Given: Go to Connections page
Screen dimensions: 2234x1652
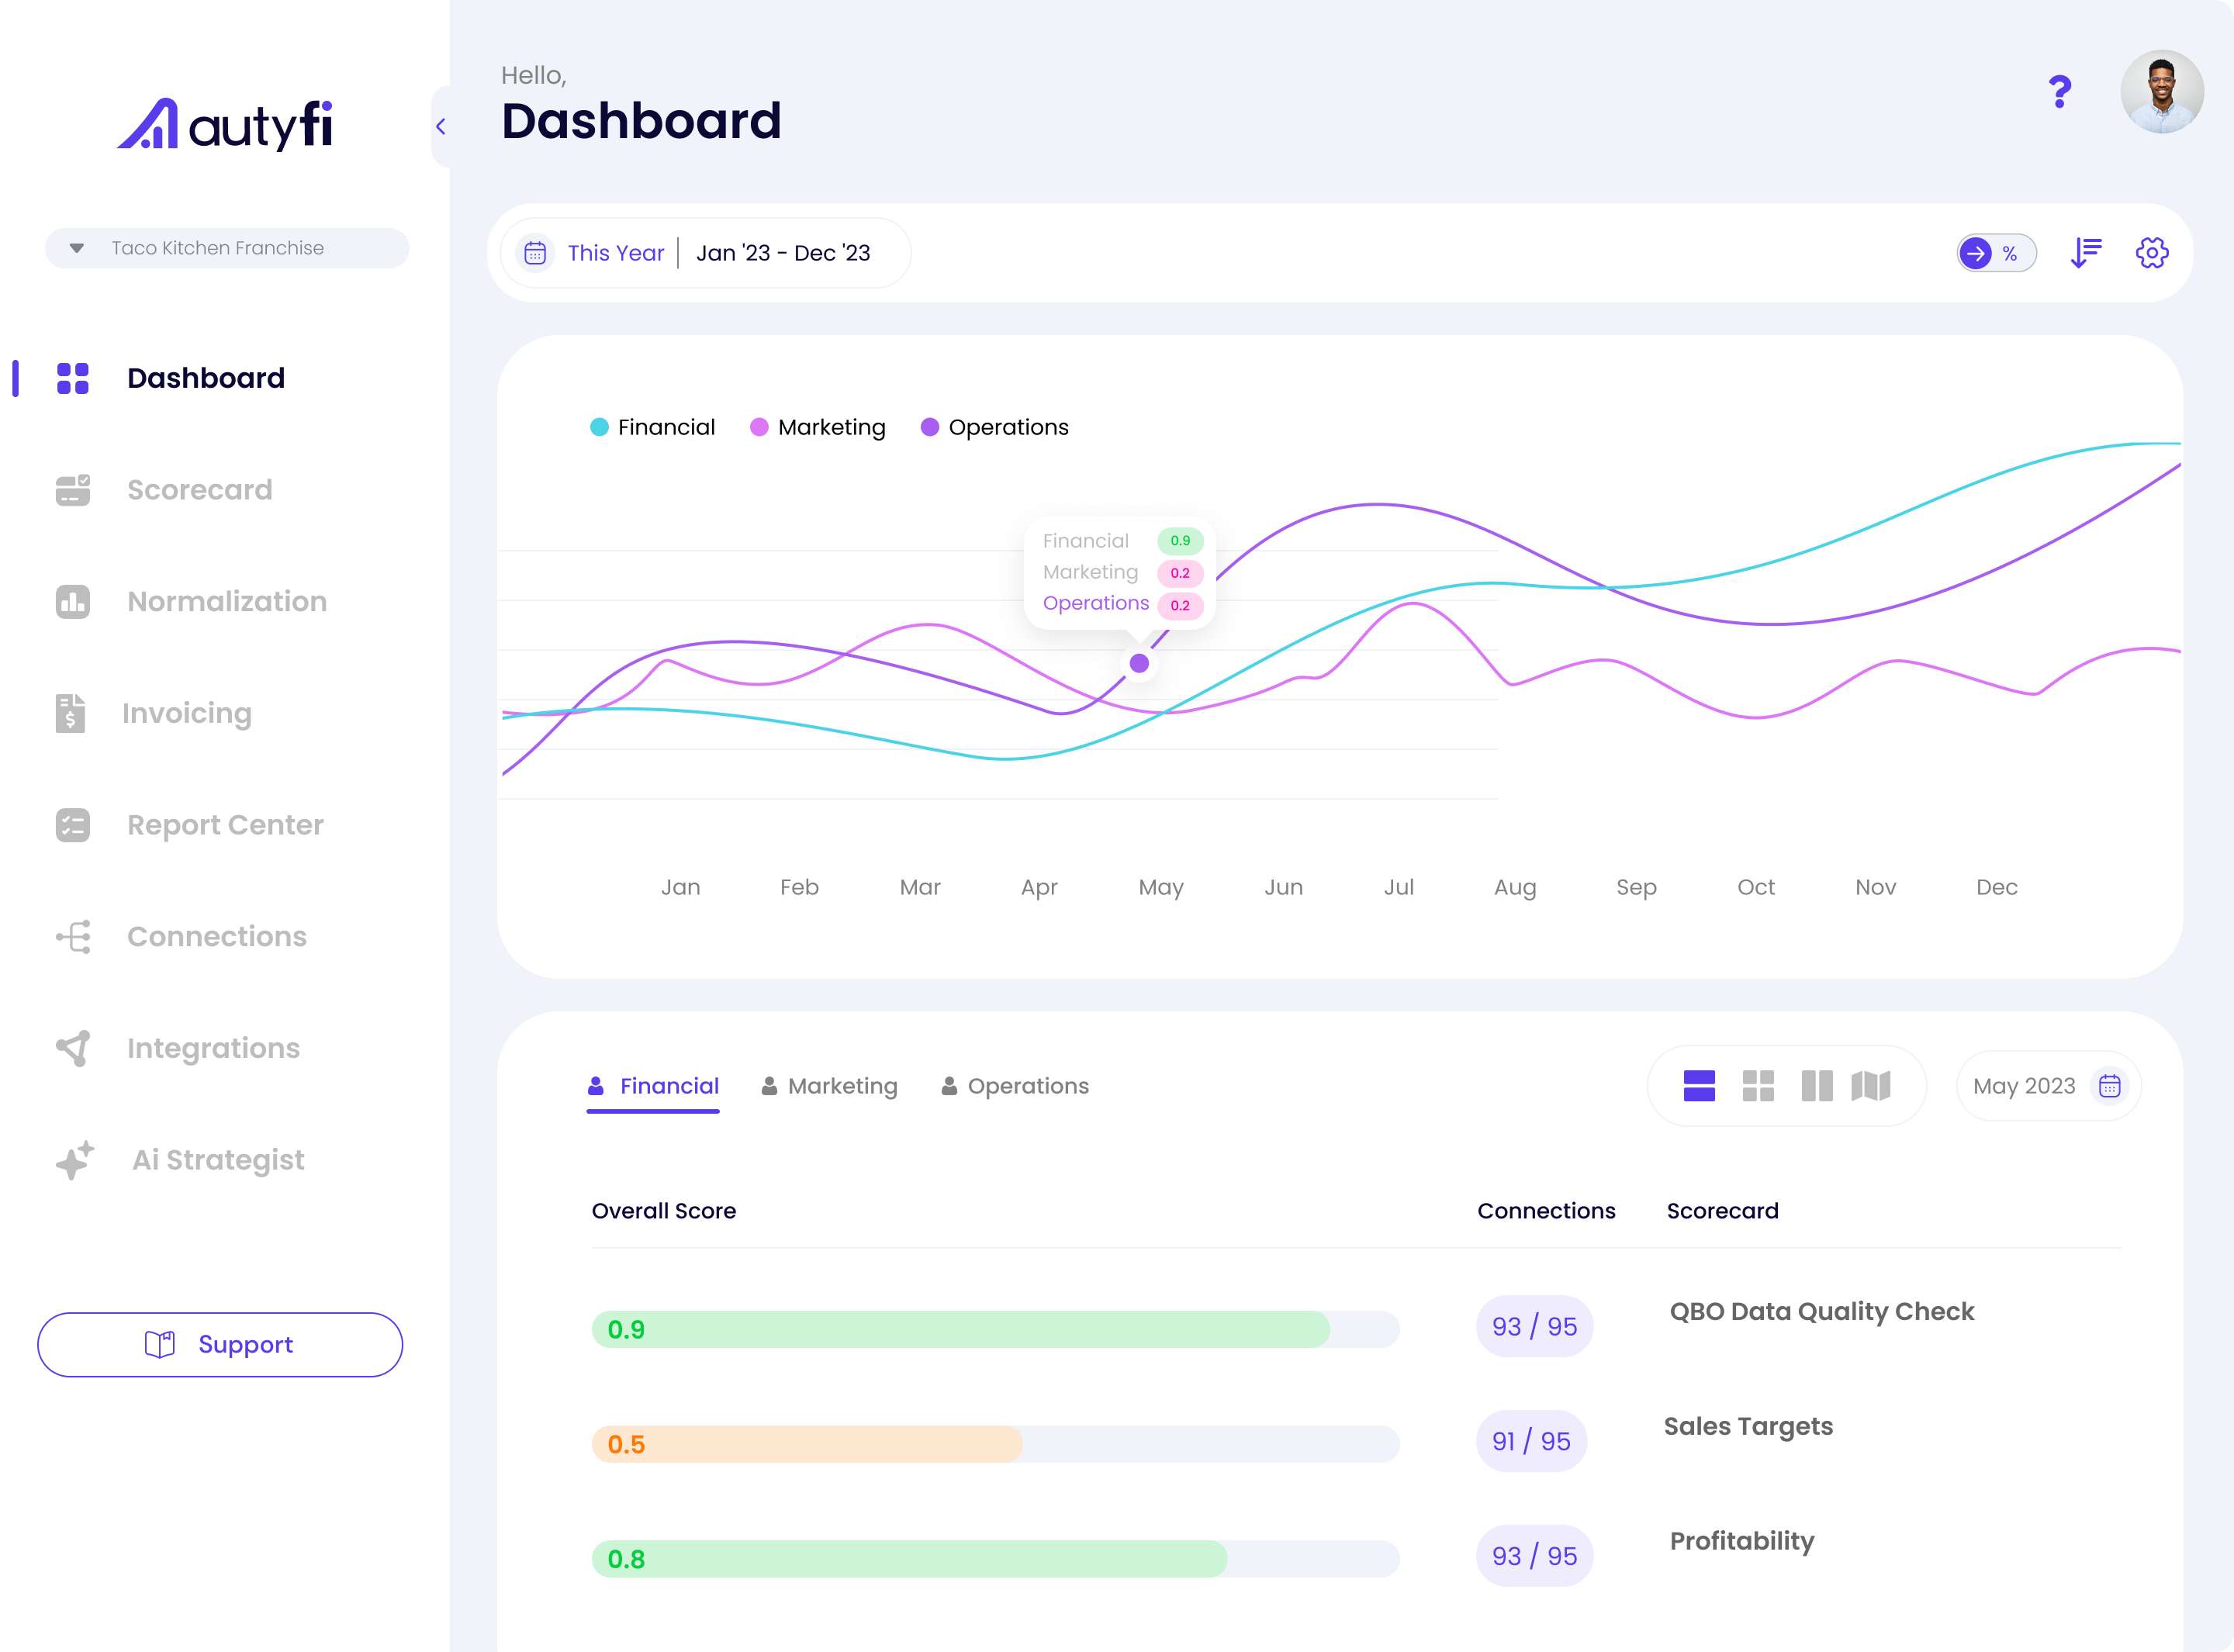Looking at the screenshot, I should coord(217,936).
